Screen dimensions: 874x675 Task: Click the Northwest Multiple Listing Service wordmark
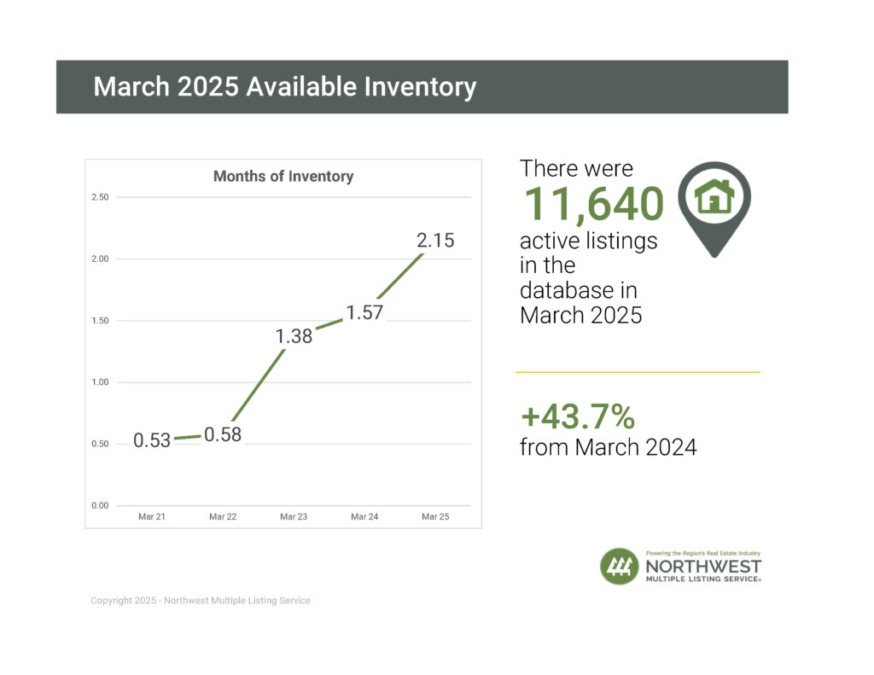point(703,569)
